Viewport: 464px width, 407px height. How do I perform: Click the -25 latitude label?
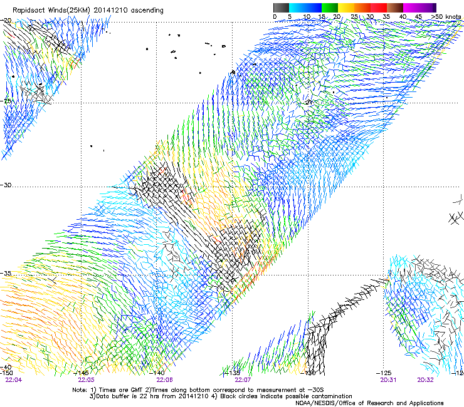tap(6, 101)
